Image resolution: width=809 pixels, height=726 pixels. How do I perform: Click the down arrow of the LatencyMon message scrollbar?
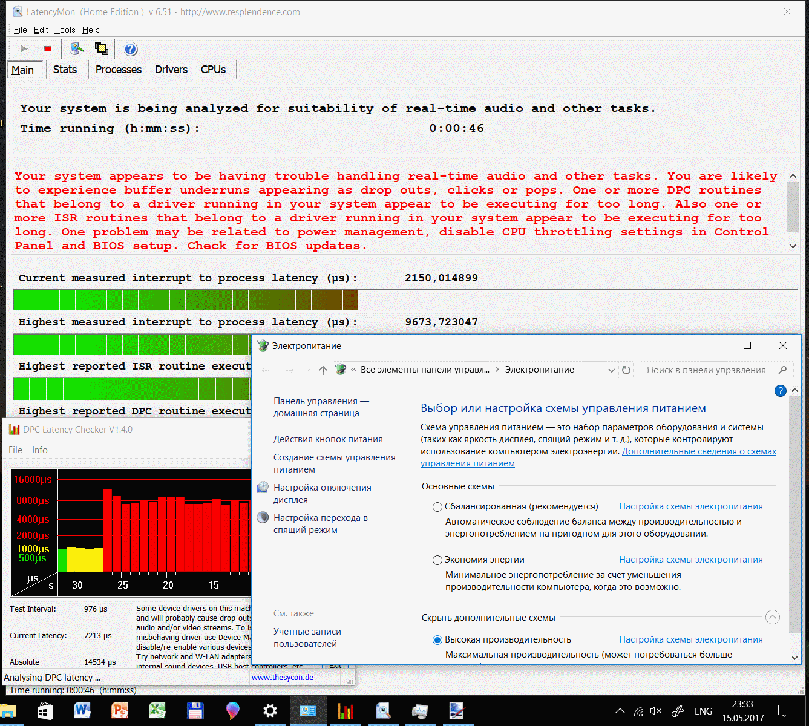[x=793, y=246]
